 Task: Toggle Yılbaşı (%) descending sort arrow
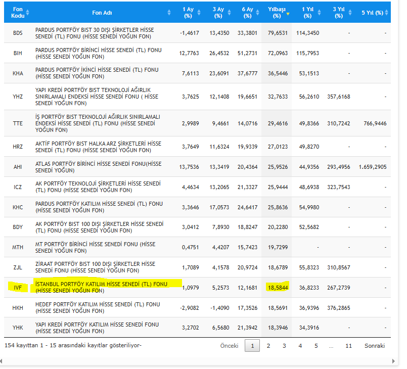[288, 14]
